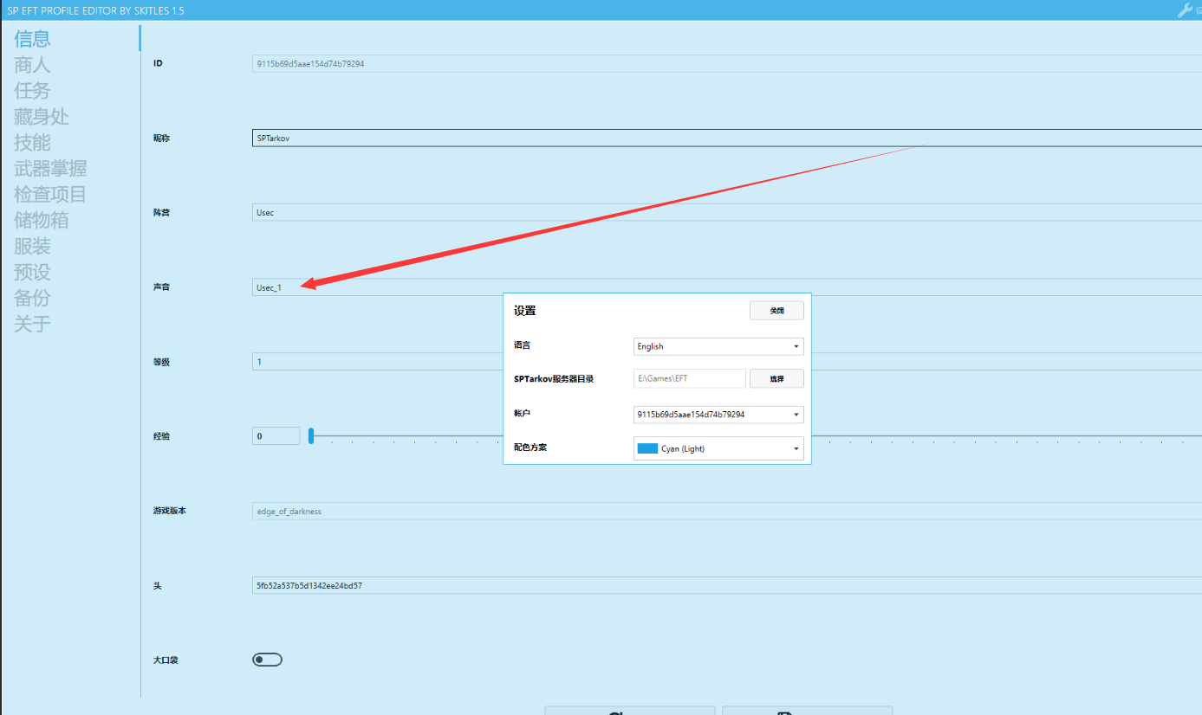Image resolution: width=1202 pixels, height=715 pixels.
Task: Go to the 服装 section
Action: [x=32, y=246]
